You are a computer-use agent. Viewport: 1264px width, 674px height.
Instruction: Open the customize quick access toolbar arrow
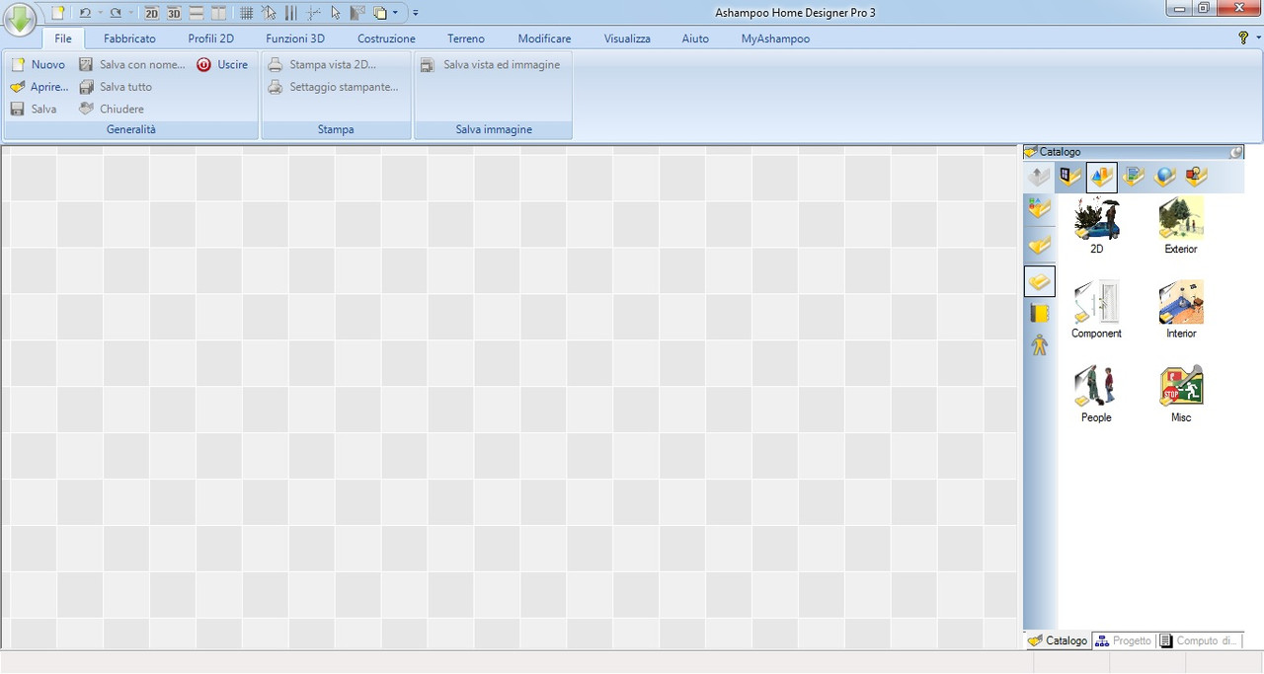pyautogui.click(x=416, y=13)
